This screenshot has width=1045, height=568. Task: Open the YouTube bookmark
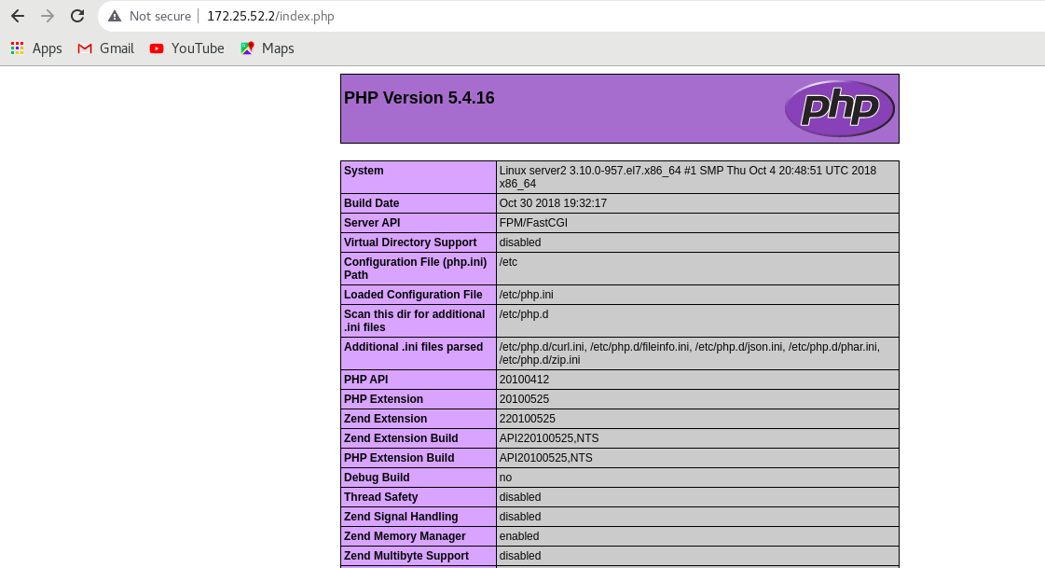click(186, 48)
